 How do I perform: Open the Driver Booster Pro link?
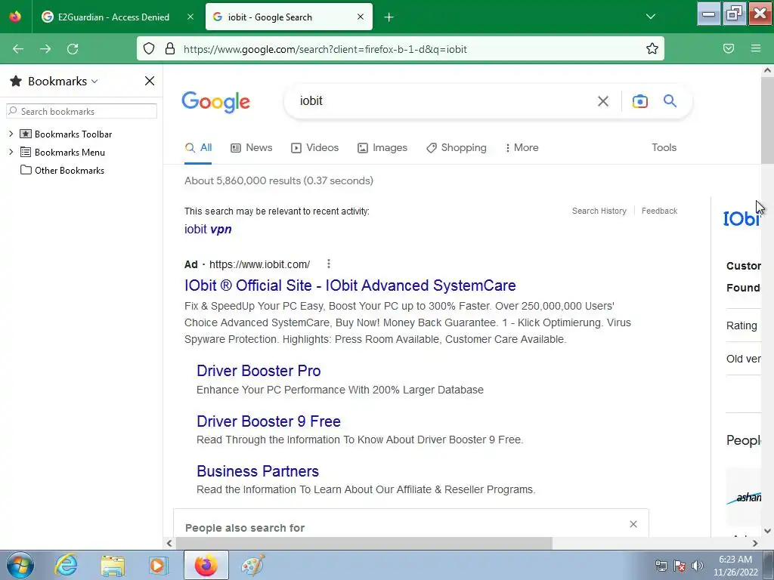click(x=259, y=370)
